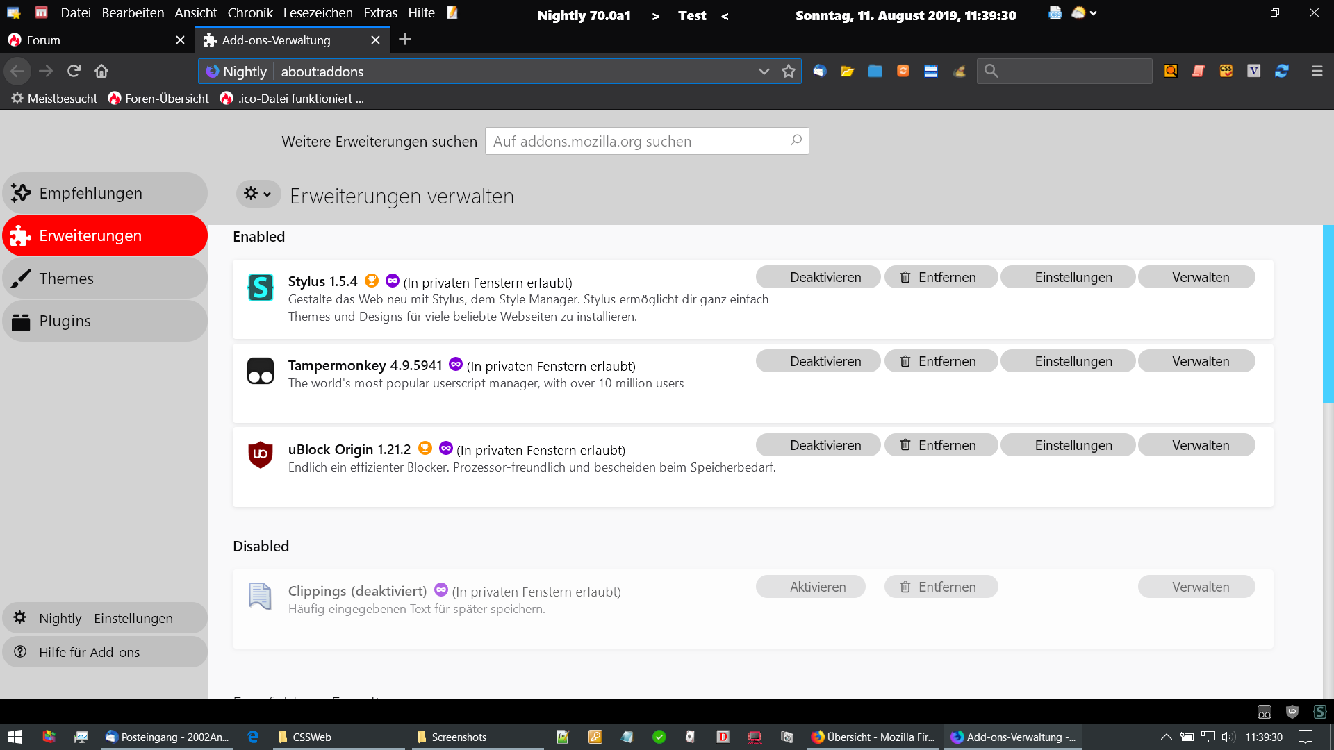Expand the URL bar history dropdown
Viewport: 1334px width, 750px height.
click(764, 71)
